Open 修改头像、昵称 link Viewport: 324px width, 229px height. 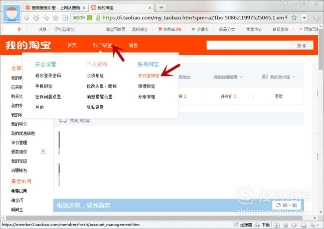point(102,86)
